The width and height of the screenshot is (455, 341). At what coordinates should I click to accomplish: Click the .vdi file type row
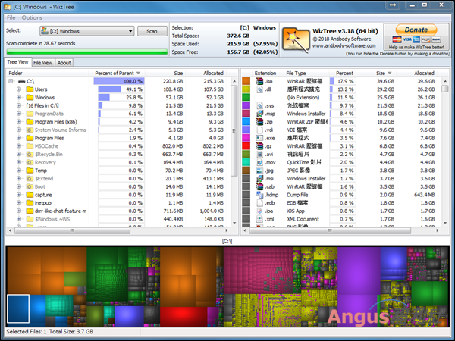(x=341, y=130)
